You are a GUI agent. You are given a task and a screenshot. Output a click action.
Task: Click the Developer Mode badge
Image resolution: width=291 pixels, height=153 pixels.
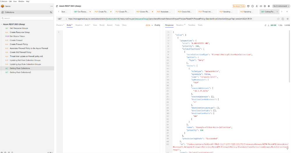(239, 6)
